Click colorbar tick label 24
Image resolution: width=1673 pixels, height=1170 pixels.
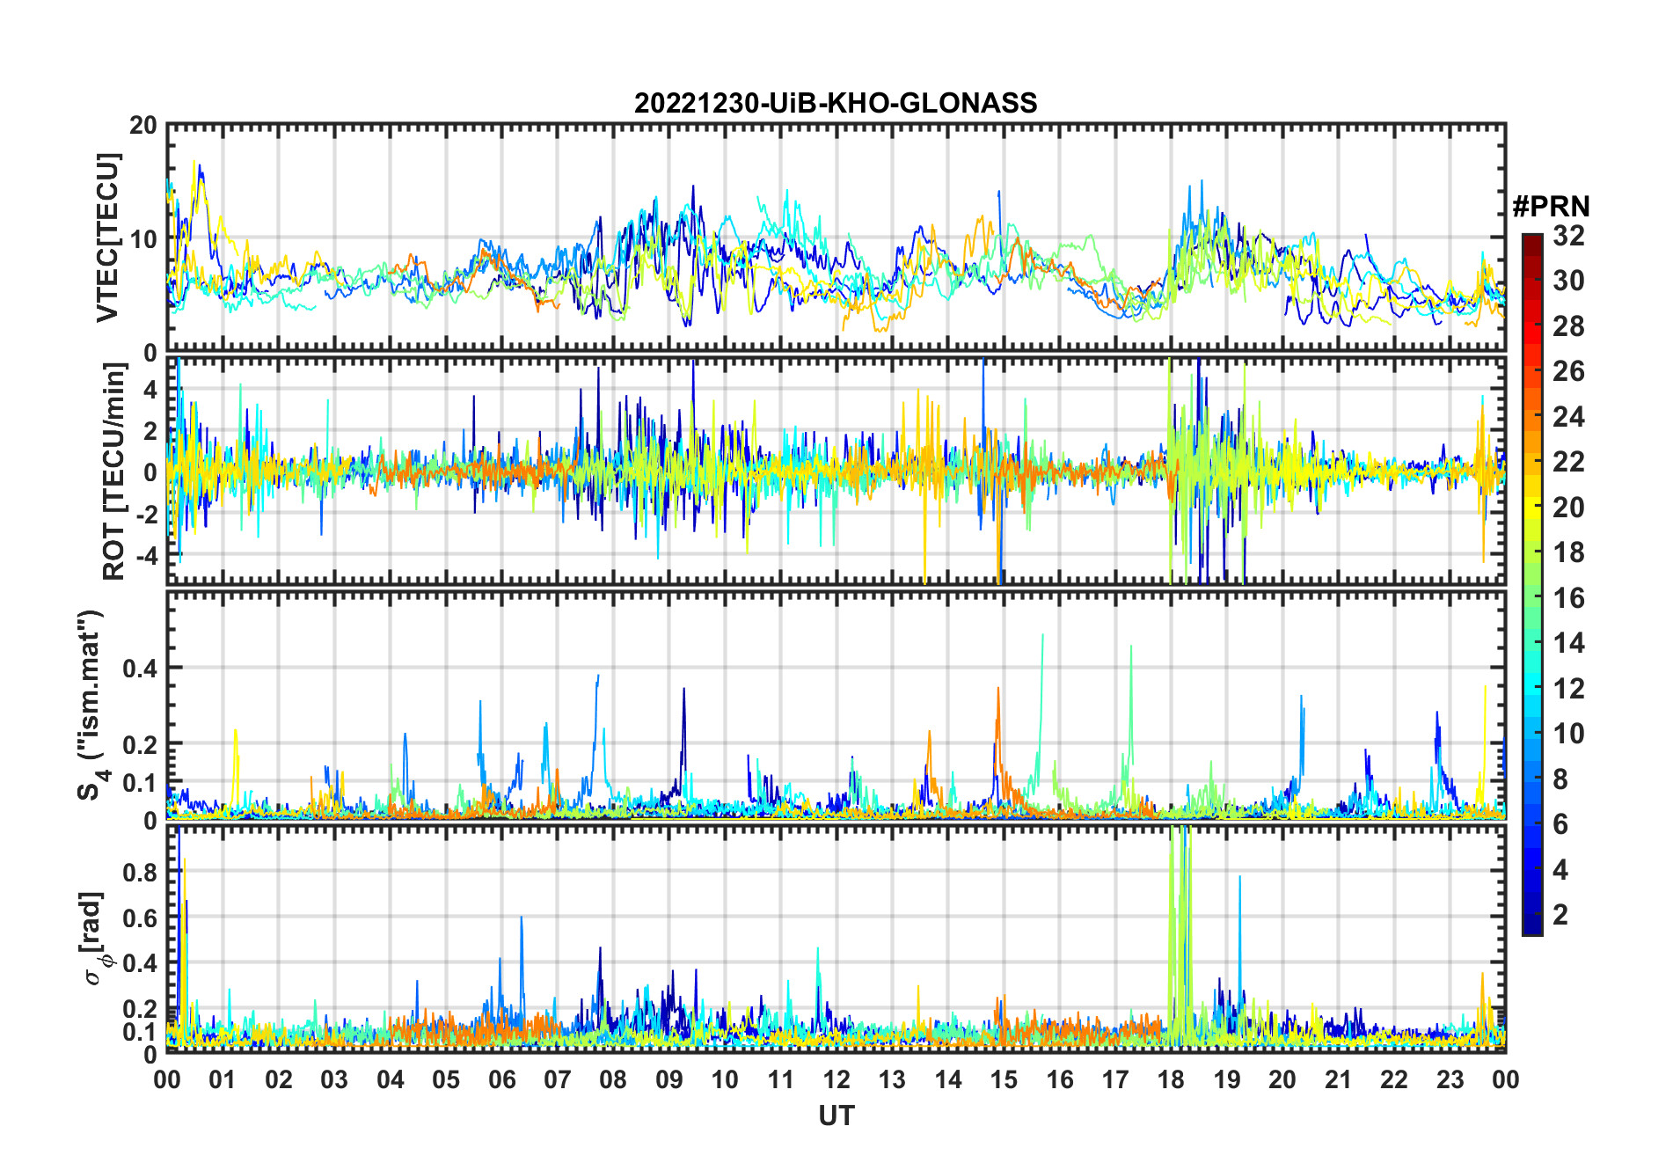[x=1568, y=417]
